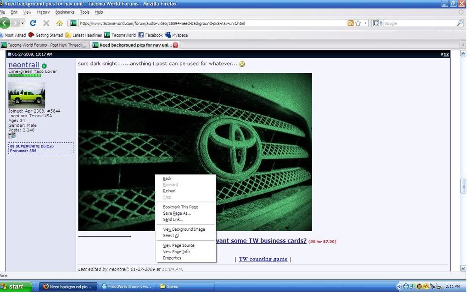
Task: Open the Edit menu
Action: 14,12
